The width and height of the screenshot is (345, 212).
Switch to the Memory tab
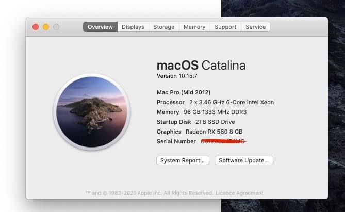pos(194,27)
